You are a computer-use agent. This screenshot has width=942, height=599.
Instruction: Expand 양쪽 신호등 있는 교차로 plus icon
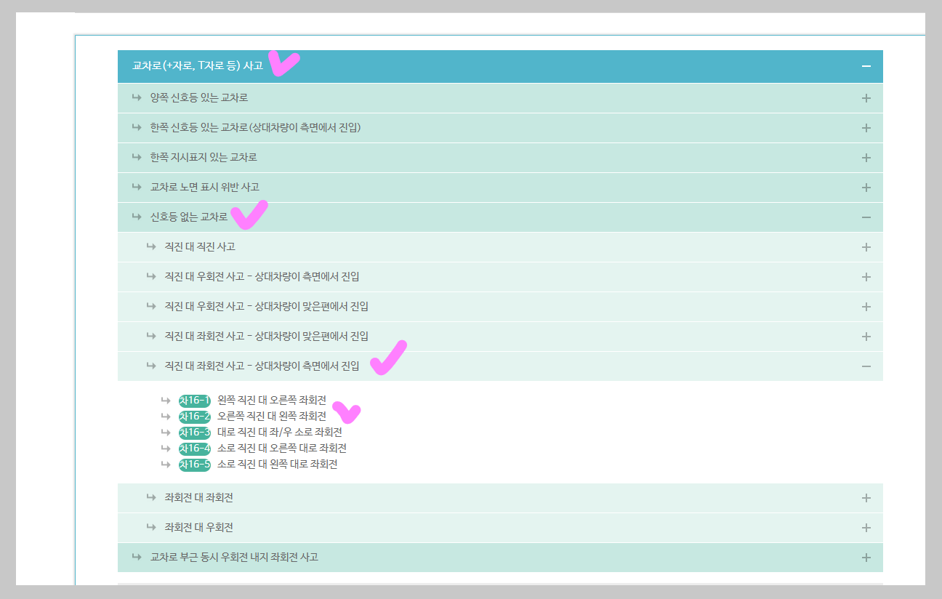866,98
